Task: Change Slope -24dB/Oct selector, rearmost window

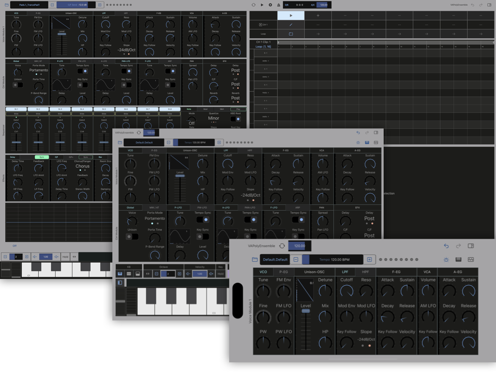Action: tap(126, 50)
